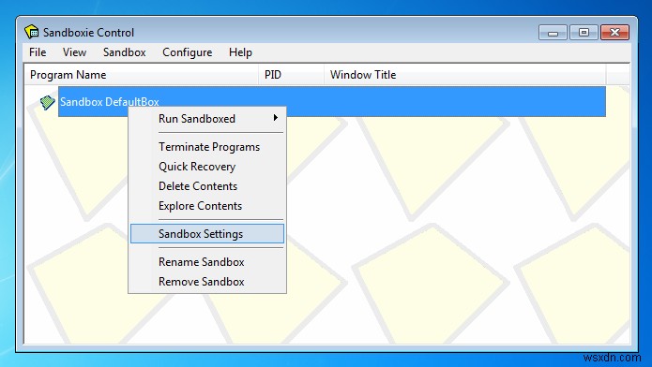This screenshot has width=652, height=367.
Task: Maximize the Sandboxie Control window
Action: pyautogui.click(x=584, y=33)
